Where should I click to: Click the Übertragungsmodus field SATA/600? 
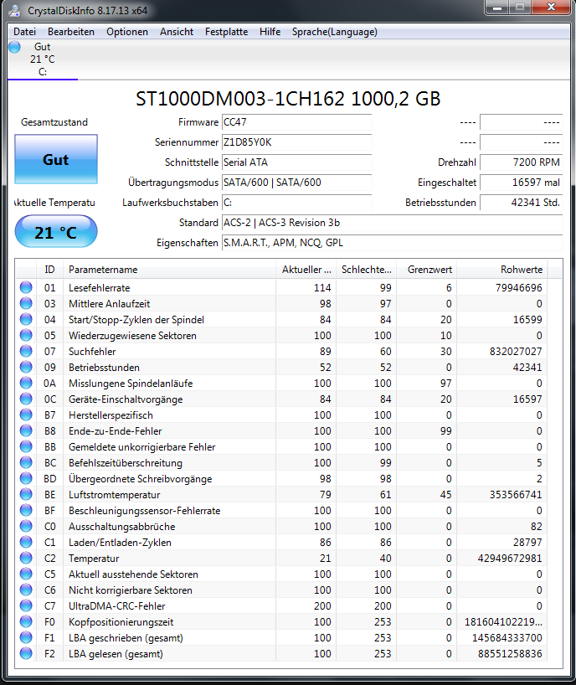pos(297,183)
